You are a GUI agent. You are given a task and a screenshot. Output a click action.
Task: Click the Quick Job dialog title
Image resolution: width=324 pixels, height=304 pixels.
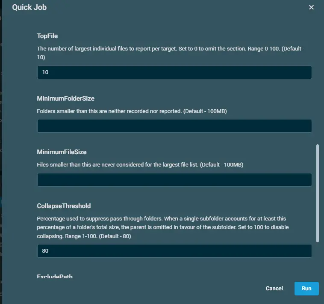[29, 7]
